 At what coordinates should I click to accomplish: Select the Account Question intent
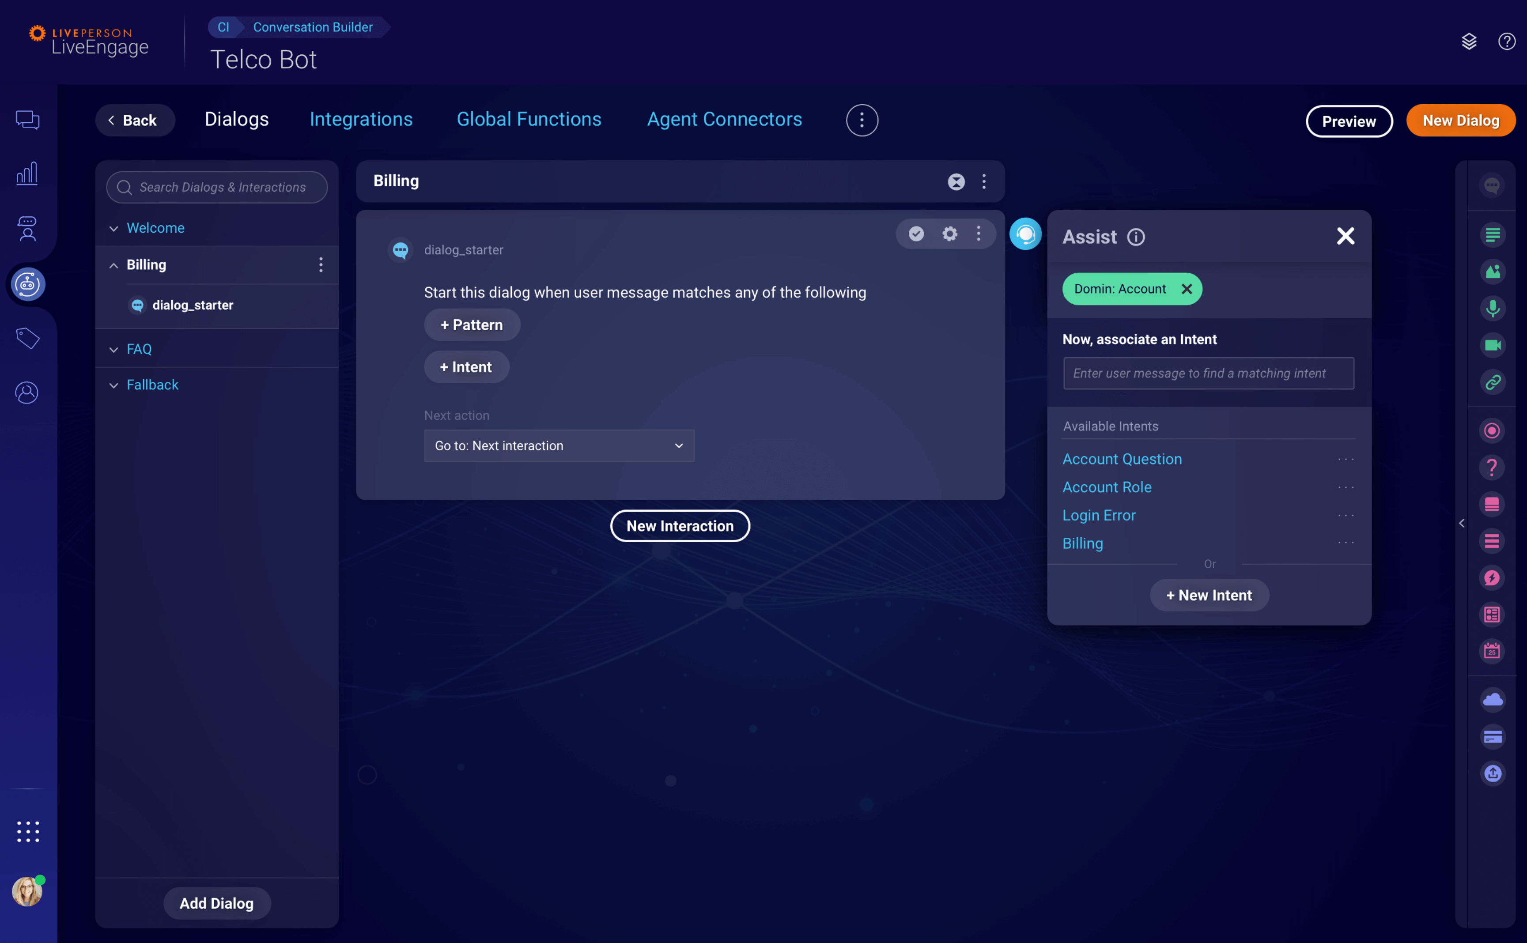(1122, 458)
